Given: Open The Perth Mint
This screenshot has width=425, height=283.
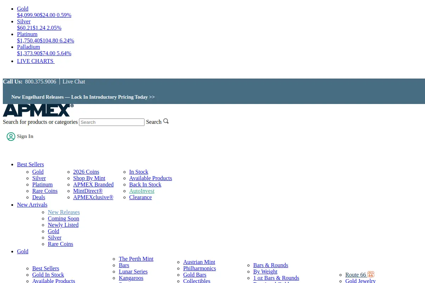Looking at the screenshot, I should click(x=136, y=259).
